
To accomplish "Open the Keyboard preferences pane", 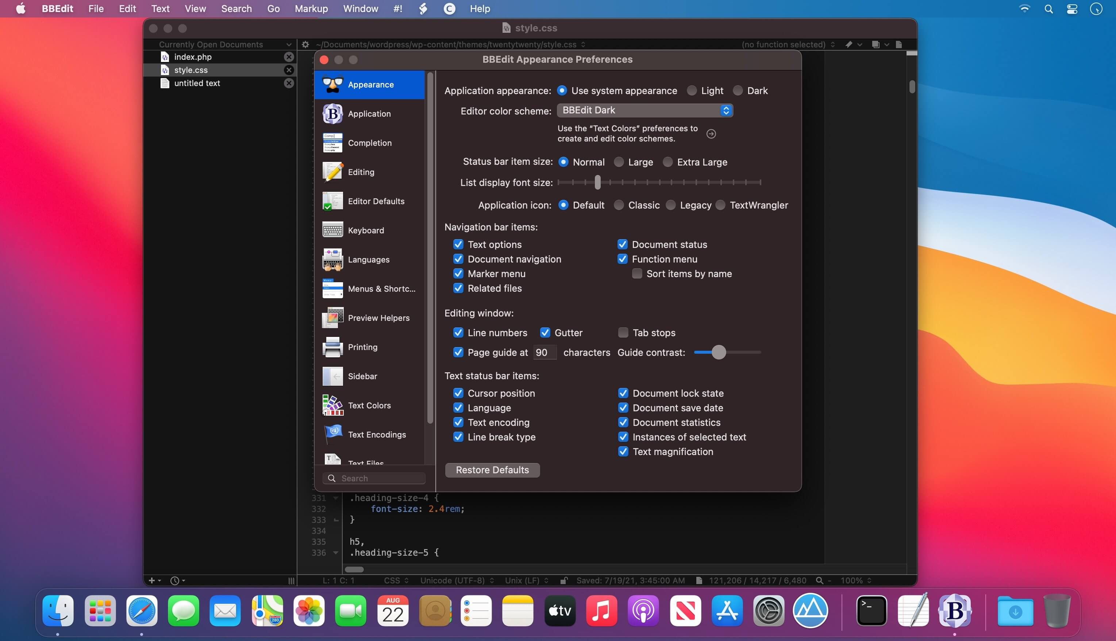I will 369,230.
